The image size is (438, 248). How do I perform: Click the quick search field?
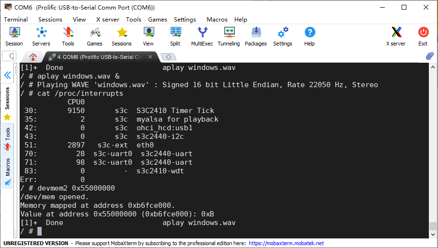[9, 56]
